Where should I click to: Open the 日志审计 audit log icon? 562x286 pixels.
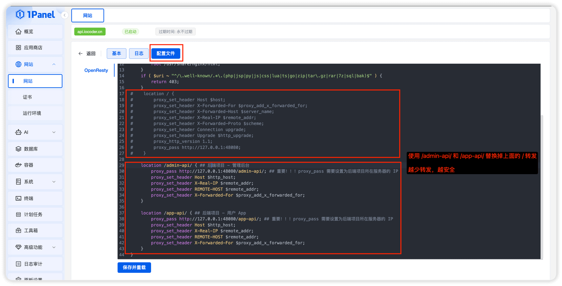pos(18,264)
